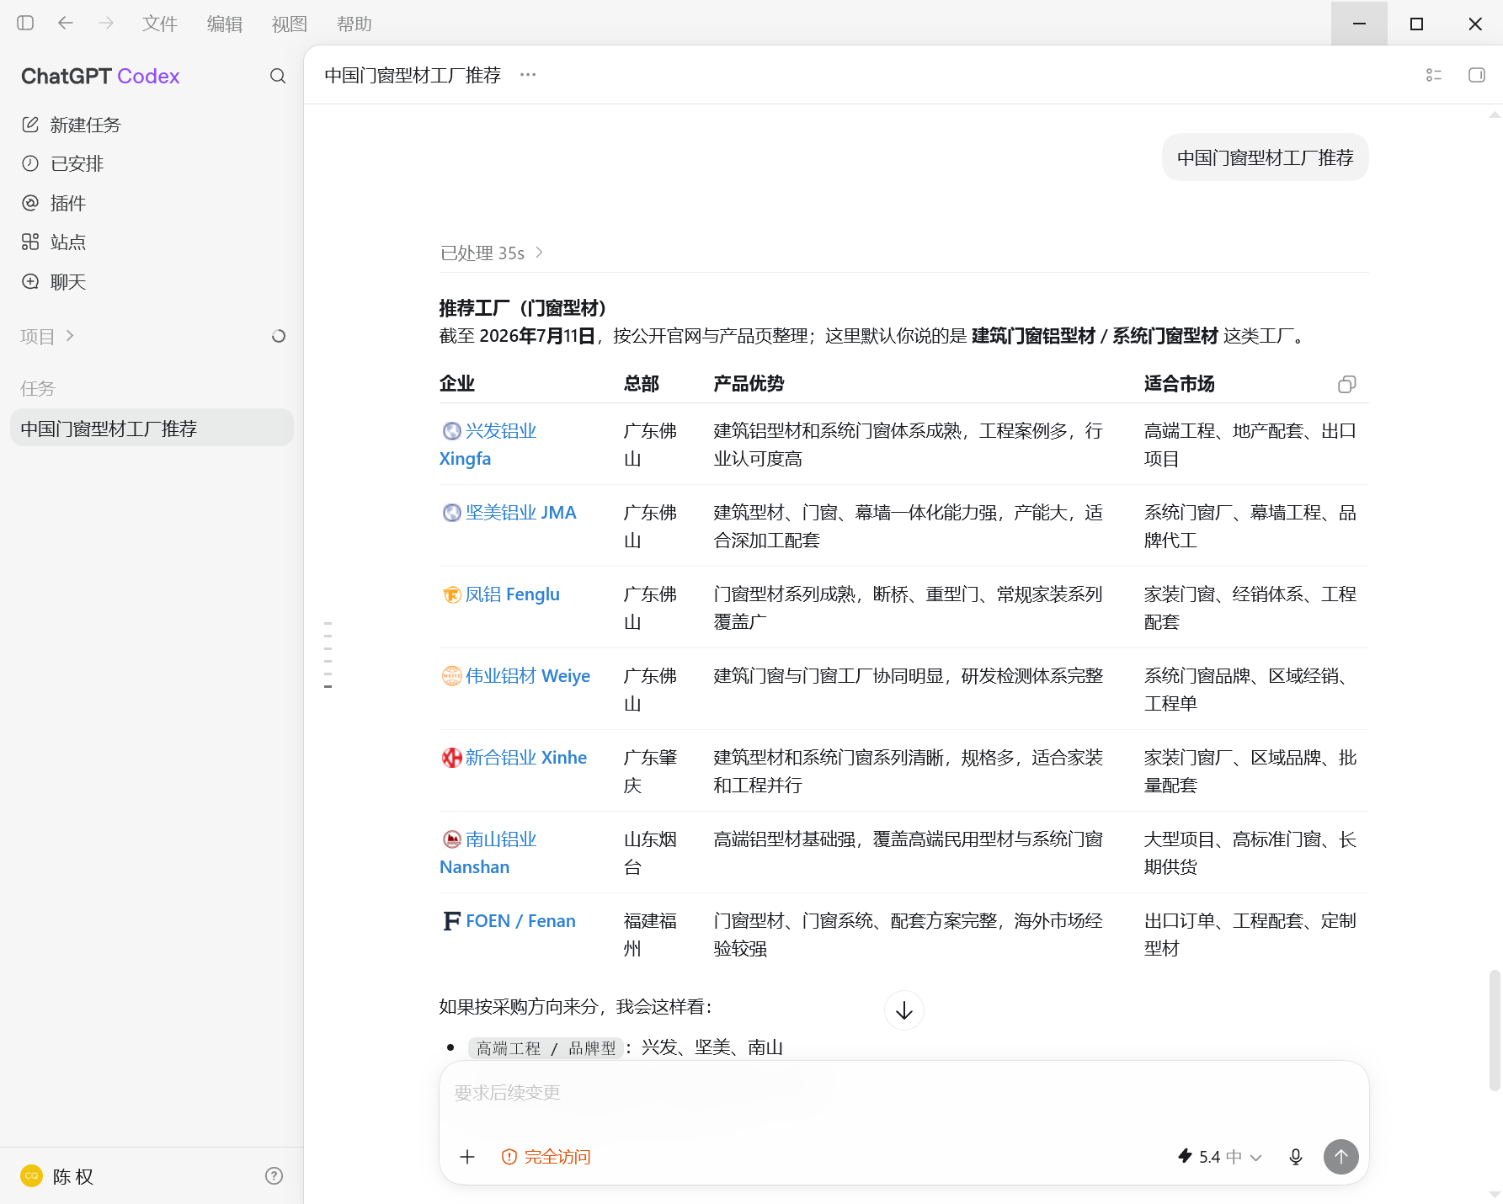The height and width of the screenshot is (1204, 1503).
Task: Open the 伟业铝材 Weiye link
Action: tap(516, 675)
